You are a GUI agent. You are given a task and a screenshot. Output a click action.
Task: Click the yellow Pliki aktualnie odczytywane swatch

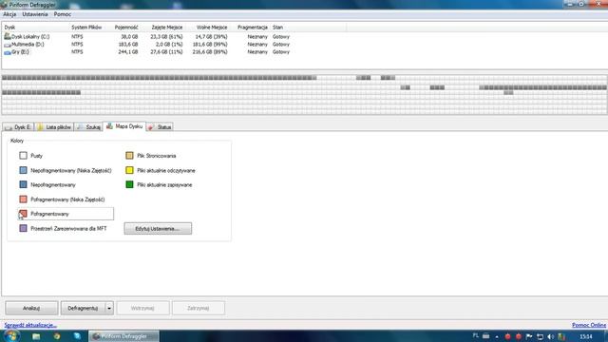(x=129, y=170)
